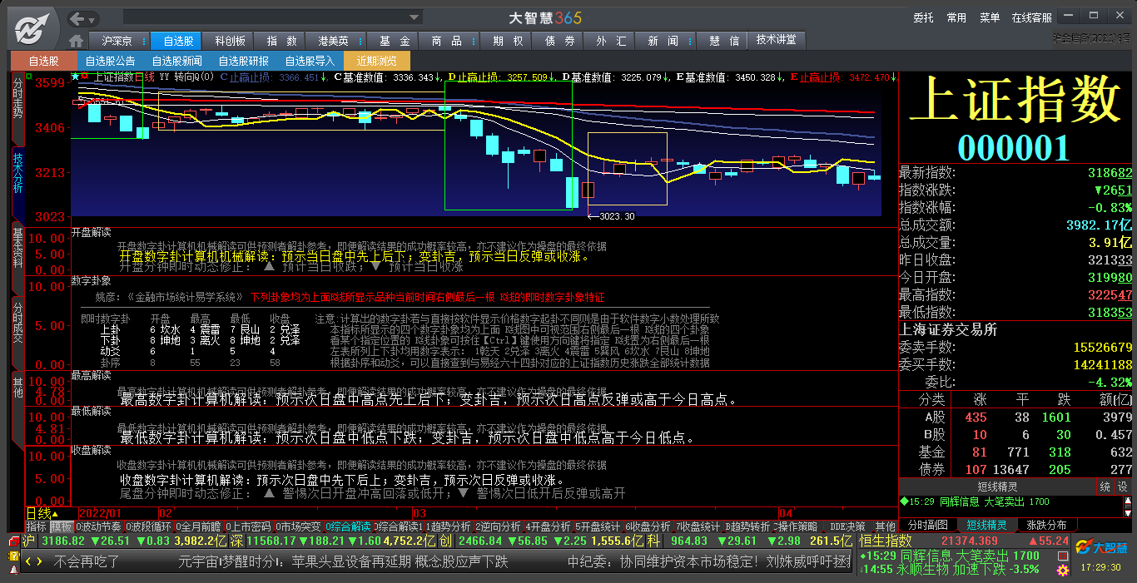
Task: Select the 4开盘分析 indicator tab
Action: click(x=549, y=526)
